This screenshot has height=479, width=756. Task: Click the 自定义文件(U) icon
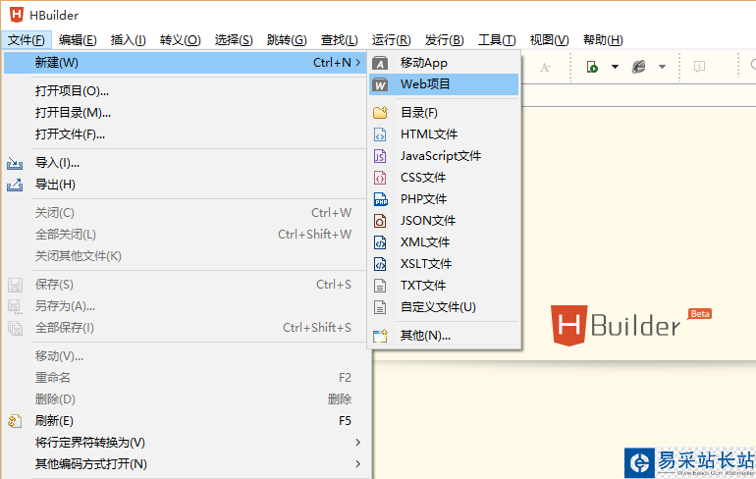[380, 307]
